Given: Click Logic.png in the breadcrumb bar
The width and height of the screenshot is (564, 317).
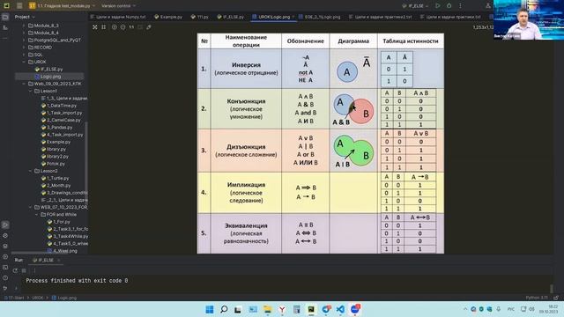Looking at the screenshot, I should [64, 298].
